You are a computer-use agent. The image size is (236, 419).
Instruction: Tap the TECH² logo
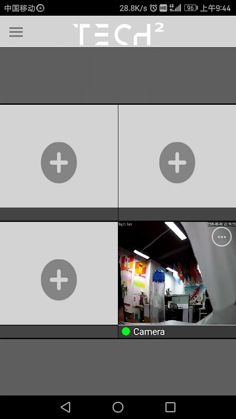(x=118, y=34)
